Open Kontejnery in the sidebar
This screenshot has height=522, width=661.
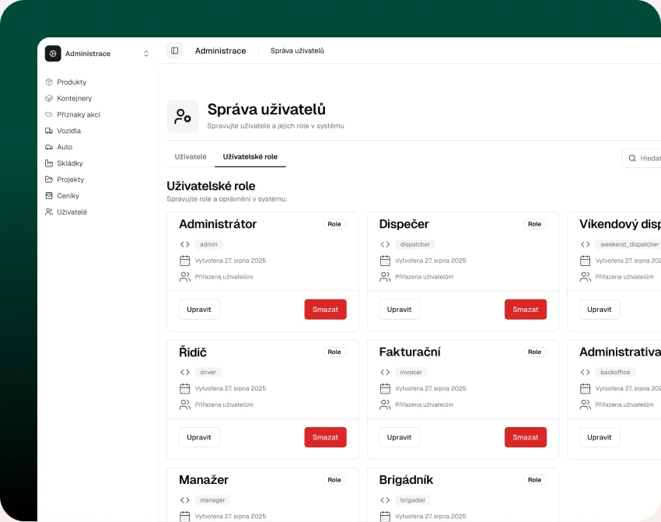pyautogui.click(x=68, y=98)
